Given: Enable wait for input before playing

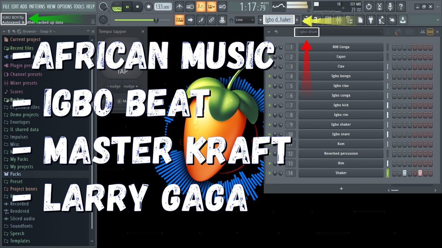Looking at the screenshot, I should [x=190, y=7].
